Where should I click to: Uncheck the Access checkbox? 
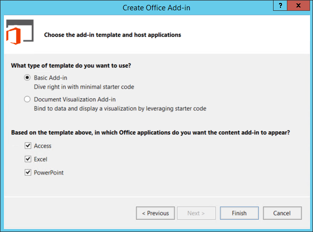[28, 145]
